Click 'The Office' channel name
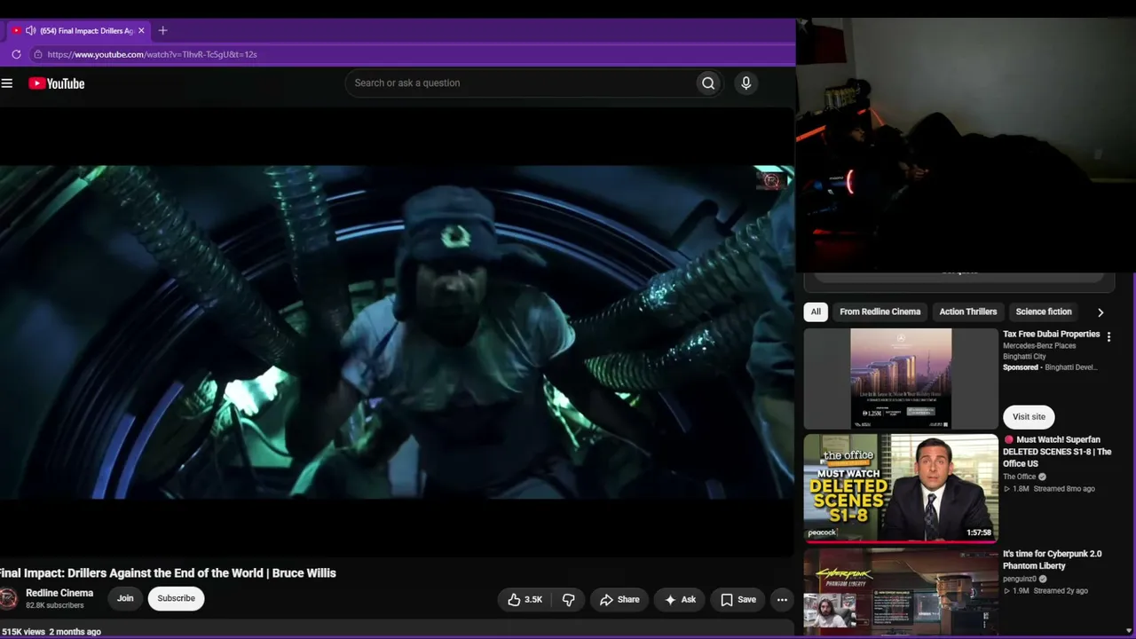The width and height of the screenshot is (1136, 639). point(1019,477)
